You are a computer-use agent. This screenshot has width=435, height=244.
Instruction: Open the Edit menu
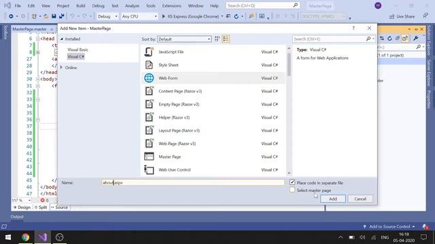click(x=31, y=5)
